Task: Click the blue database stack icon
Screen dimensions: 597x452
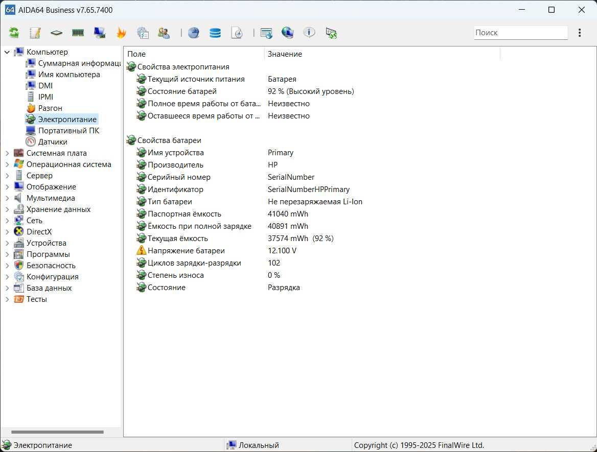Action: pyautogui.click(x=215, y=33)
